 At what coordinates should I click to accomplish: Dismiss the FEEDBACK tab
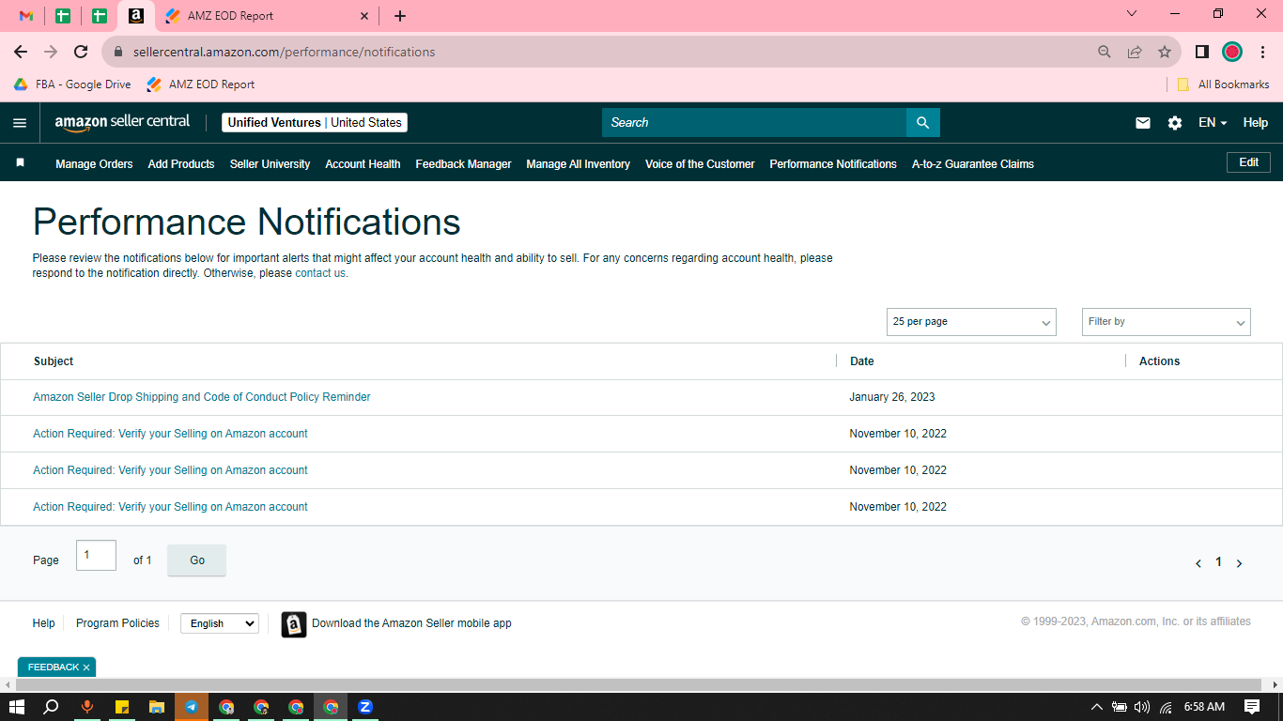tap(86, 667)
